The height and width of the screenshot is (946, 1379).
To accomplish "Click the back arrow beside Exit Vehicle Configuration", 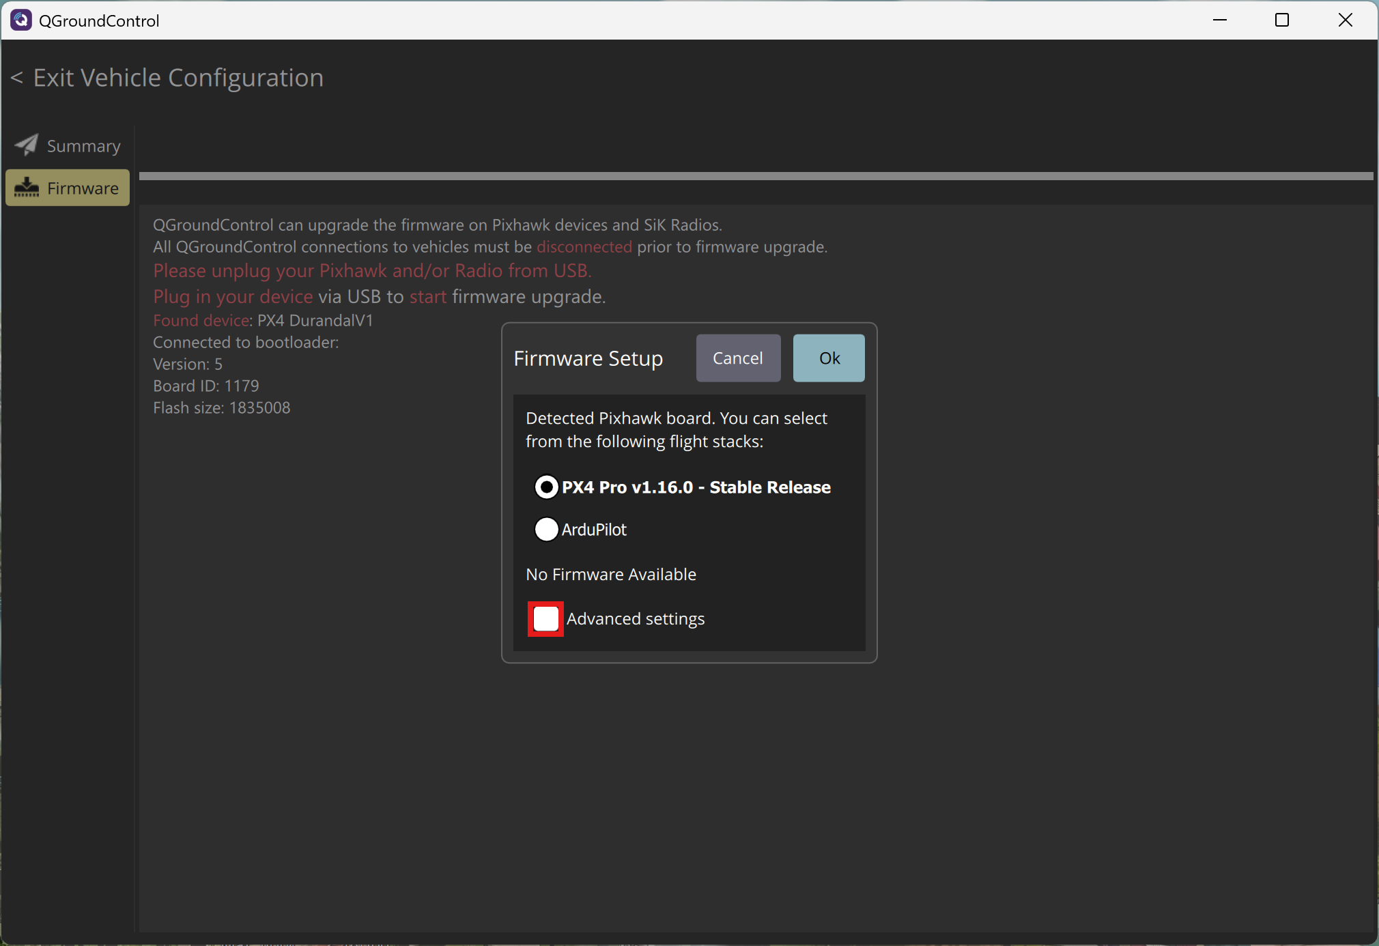I will pyautogui.click(x=17, y=78).
